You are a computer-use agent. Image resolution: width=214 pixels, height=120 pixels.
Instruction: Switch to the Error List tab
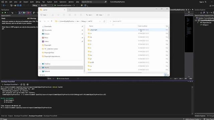[4, 116]
